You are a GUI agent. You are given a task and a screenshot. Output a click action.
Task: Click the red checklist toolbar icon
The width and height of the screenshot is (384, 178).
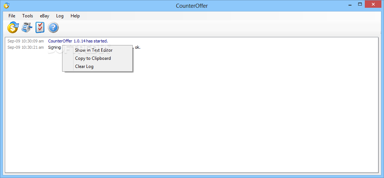(40, 27)
